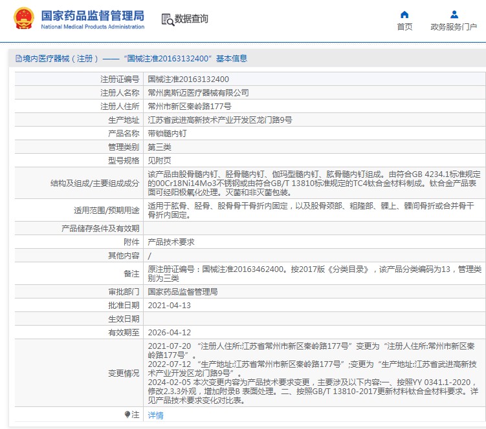The height and width of the screenshot is (429, 486).
Task: Click the 数据查询 label text
Action: point(192,19)
